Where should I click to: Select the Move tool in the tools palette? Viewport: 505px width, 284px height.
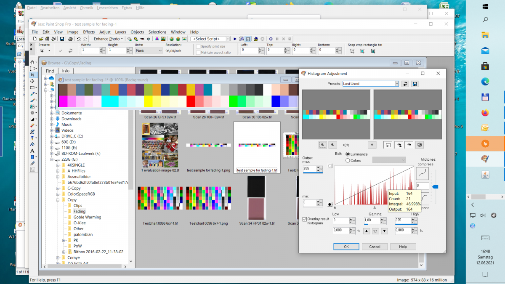32,81
